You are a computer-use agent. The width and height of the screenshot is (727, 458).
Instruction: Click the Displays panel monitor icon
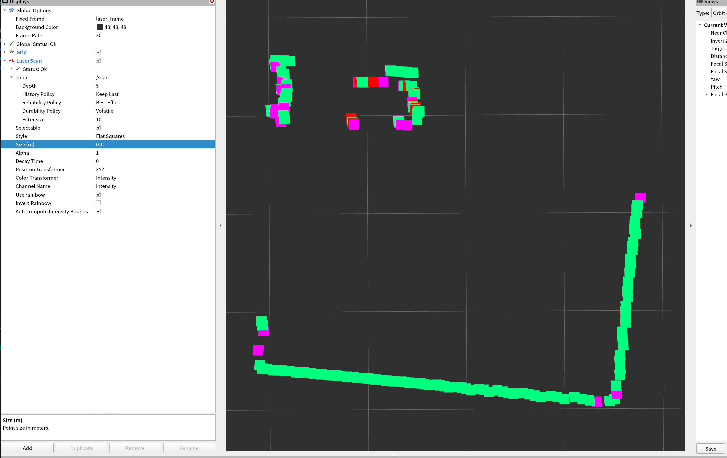[x=5, y=2]
